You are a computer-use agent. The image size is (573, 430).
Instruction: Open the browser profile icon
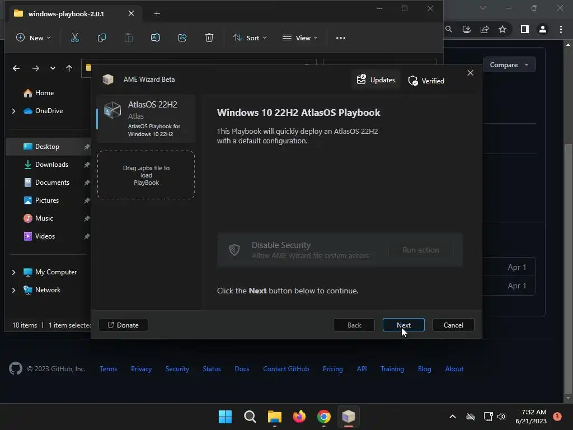point(543,29)
